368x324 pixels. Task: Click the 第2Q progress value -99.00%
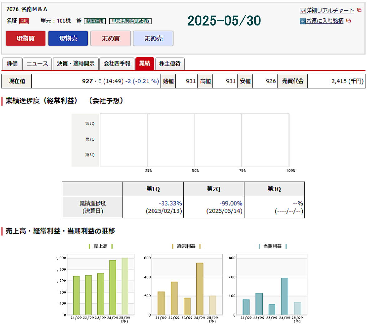coord(231,203)
